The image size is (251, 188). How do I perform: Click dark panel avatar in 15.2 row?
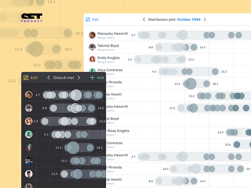click(x=29, y=161)
